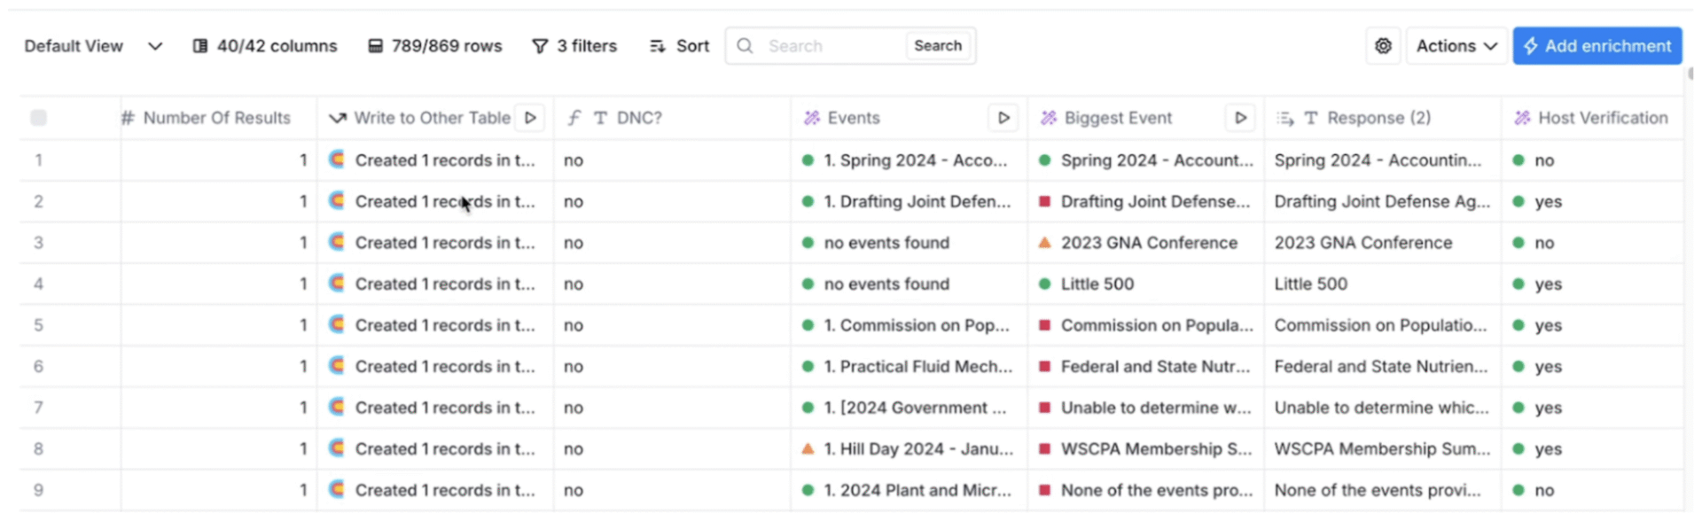Viewport: 1702px width, 529px height.
Task: Click 'None of the events pro...' Biggest Event cell
Action: pos(1145,490)
